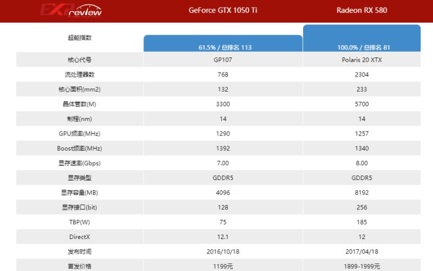Click the 超能指数 row label
The height and width of the screenshot is (271, 433).
coord(80,37)
